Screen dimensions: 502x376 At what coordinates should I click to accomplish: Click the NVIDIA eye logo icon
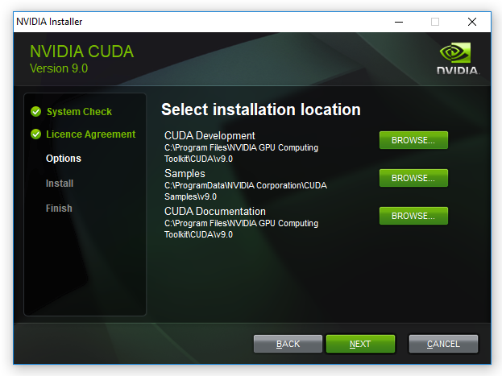pos(455,52)
